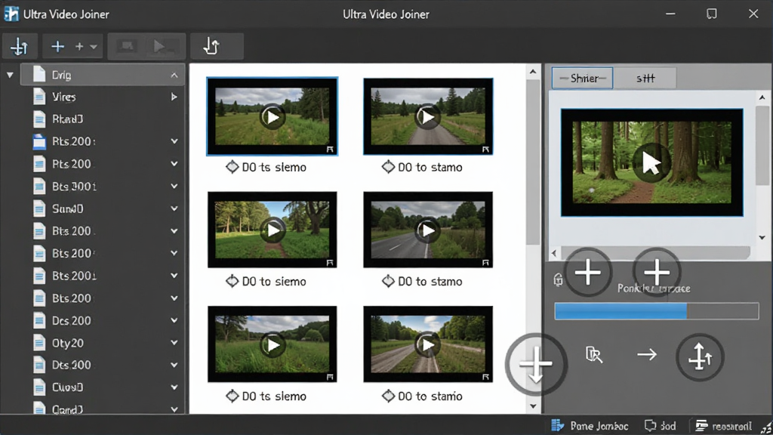The width and height of the screenshot is (773, 435).
Task: Click preview panel scroll up arrow
Action: [x=762, y=97]
